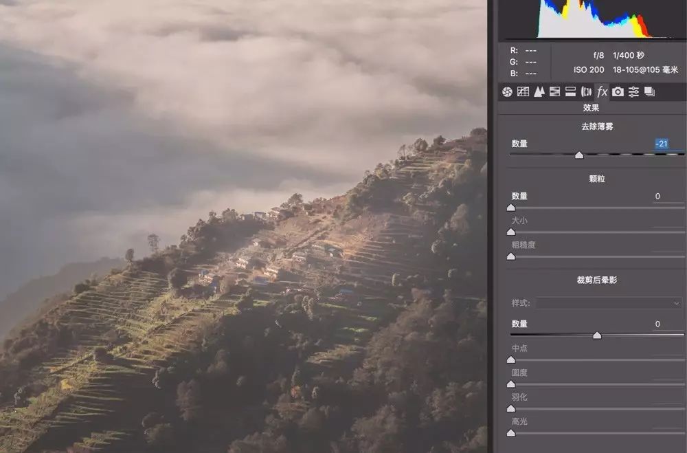Image resolution: width=687 pixels, height=453 pixels.
Task: Click the 大小 grain size slider handle
Action: tap(511, 232)
